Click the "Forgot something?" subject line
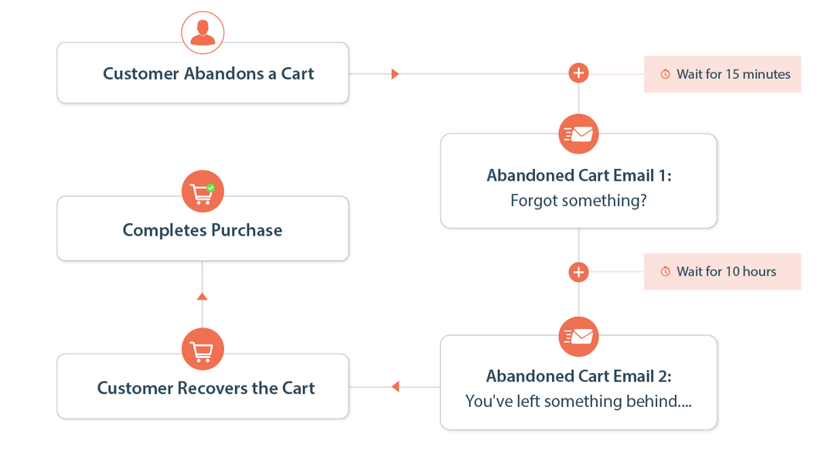This screenshot has height=461, width=828. (x=578, y=201)
